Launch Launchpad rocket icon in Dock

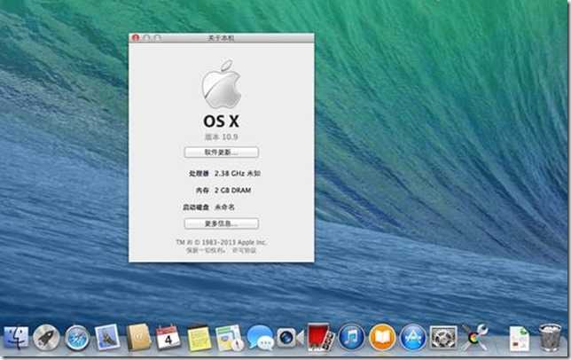[x=46, y=338]
